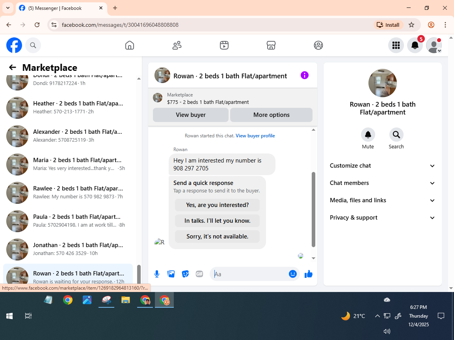The height and width of the screenshot is (340, 454).
Task: Send quick response 'In talks. I'll let you know.'
Action: [217, 221]
